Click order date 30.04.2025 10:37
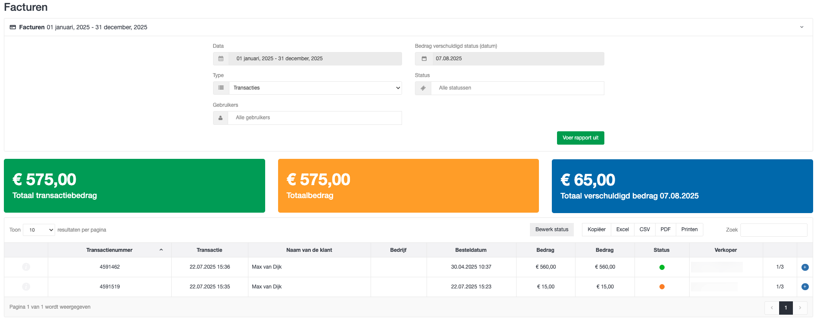 (x=471, y=267)
